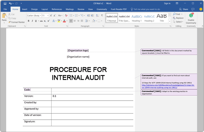Save the document with the floppy icon

(x=5, y=4)
